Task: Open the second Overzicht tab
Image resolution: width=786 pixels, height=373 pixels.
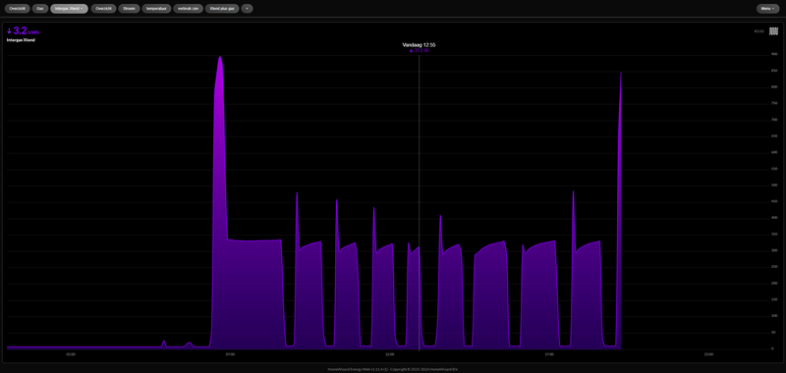Action: 104,9
